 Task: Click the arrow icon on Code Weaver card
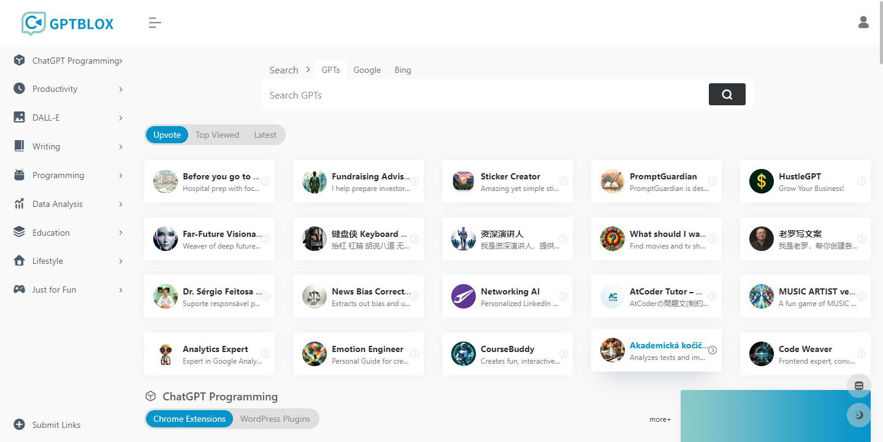862,354
